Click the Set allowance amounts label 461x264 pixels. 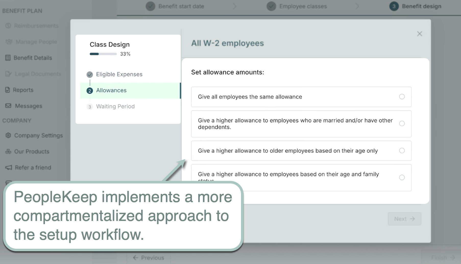click(x=228, y=72)
